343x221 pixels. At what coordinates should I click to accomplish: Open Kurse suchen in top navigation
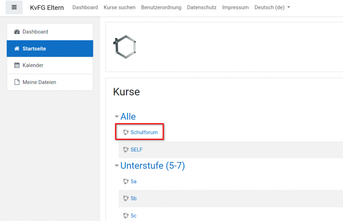119,8
